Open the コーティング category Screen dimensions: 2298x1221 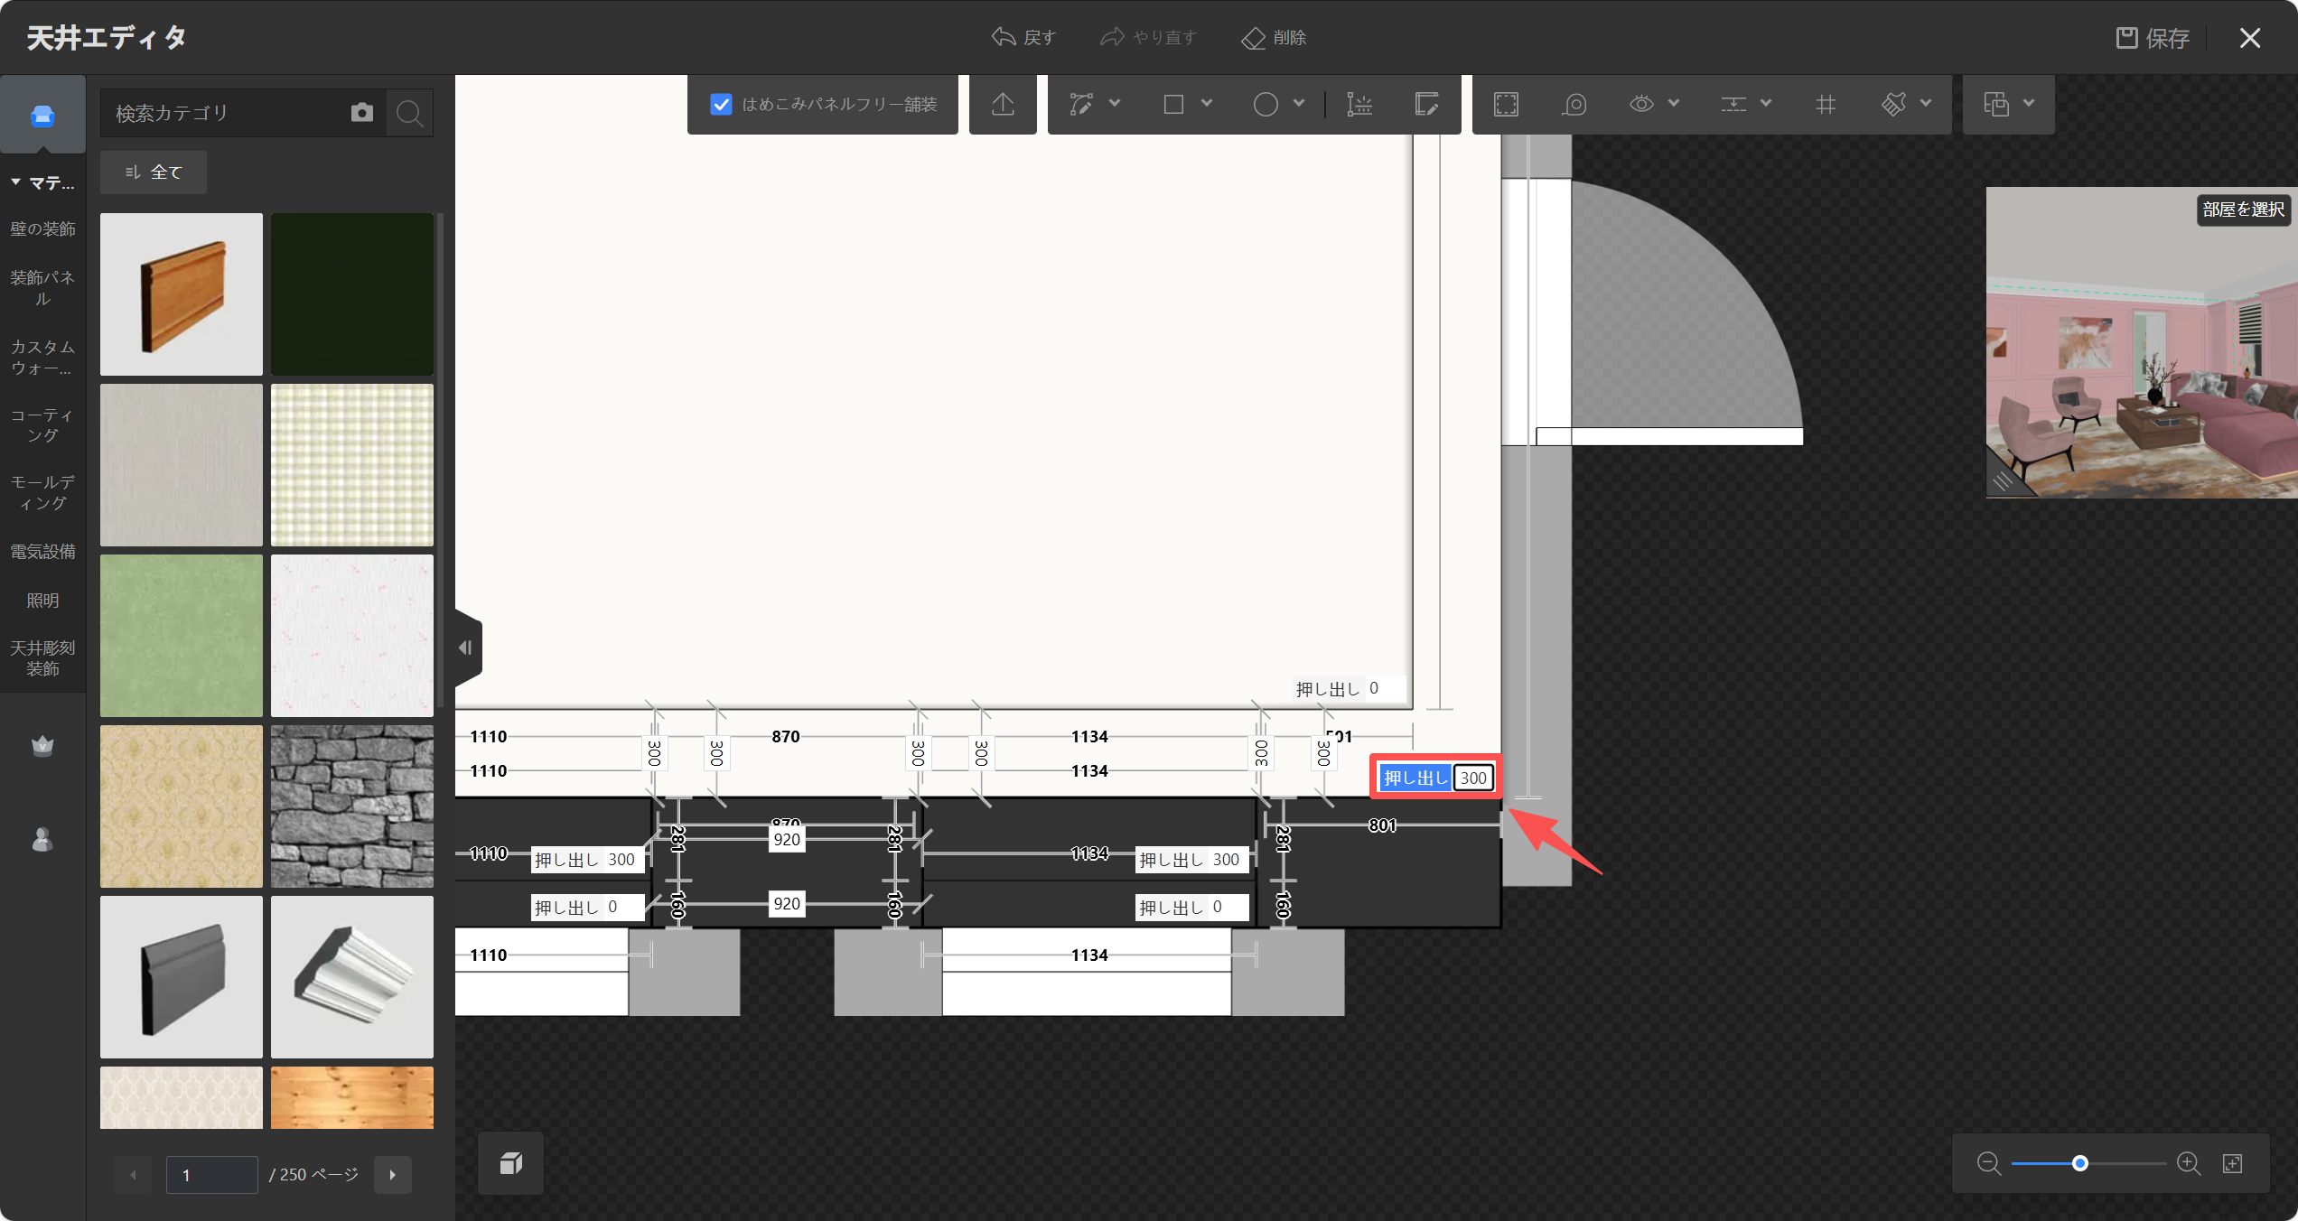click(x=42, y=425)
